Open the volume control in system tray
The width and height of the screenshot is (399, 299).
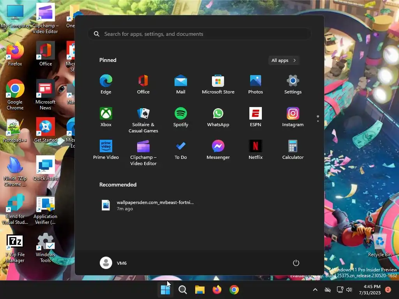coord(349,290)
